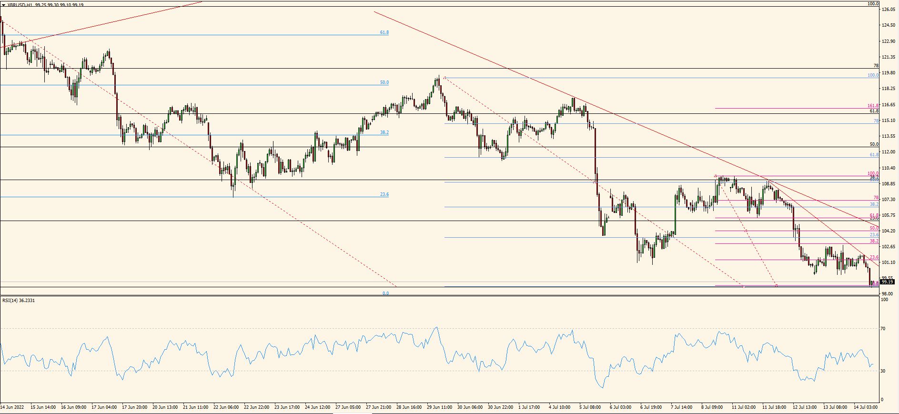Click the 1 Jul 17:00 time label
Viewport: 899px width, 414px height.
click(x=530, y=407)
